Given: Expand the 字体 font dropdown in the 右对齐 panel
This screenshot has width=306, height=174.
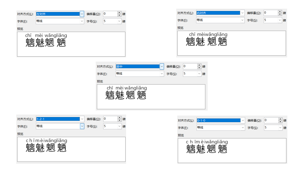Looking at the screenshot, I should 242,20.
